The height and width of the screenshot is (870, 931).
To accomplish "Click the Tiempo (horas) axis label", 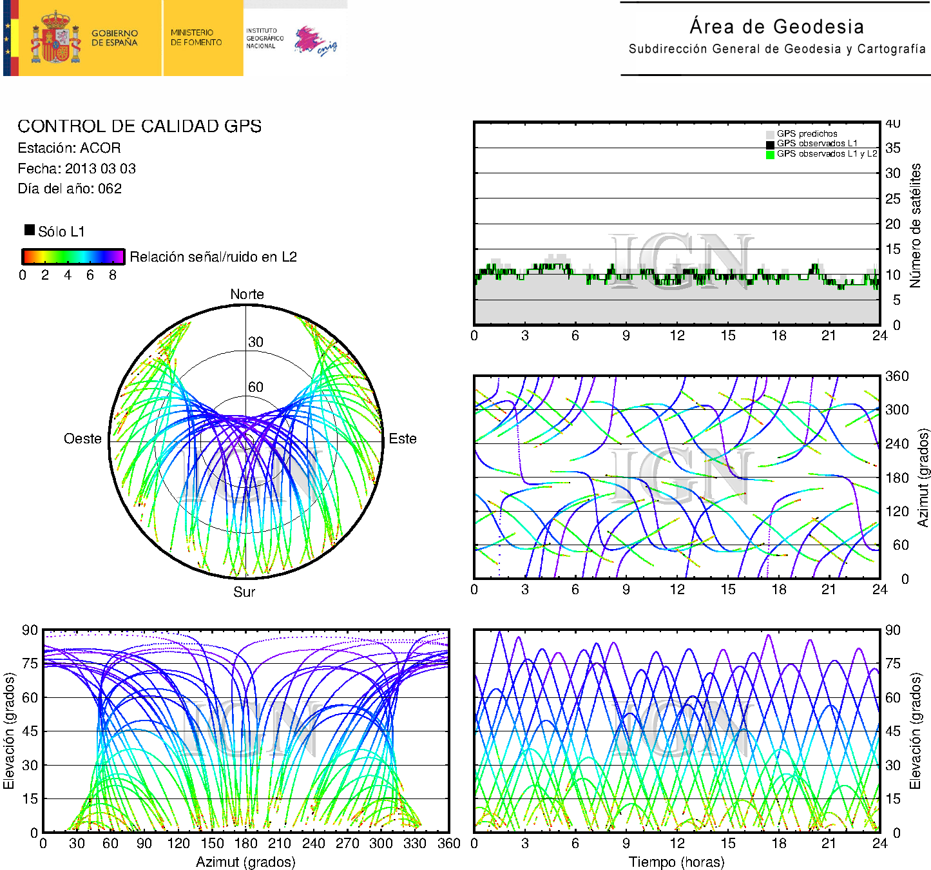I will [677, 862].
